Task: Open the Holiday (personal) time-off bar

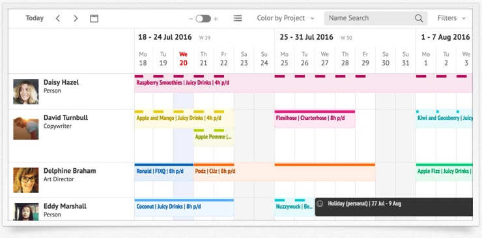Action: click(394, 207)
